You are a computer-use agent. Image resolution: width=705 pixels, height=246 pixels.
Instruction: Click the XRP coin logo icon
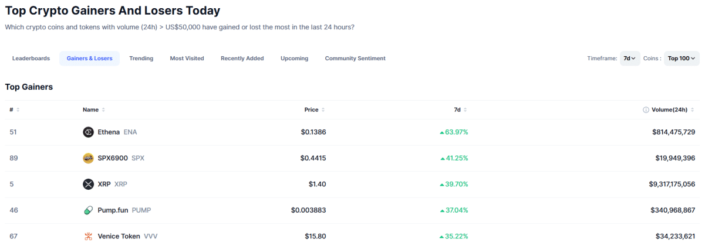coord(88,184)
